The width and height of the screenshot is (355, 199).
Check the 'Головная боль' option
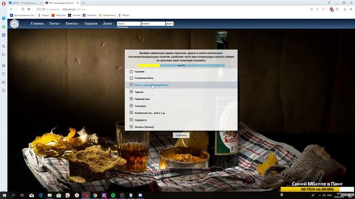pos(131,78)
